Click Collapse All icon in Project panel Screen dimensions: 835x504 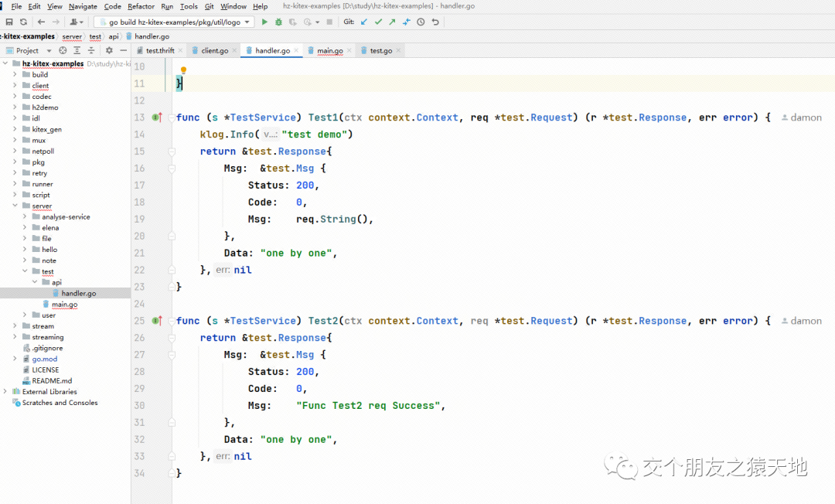click(91, 50)
